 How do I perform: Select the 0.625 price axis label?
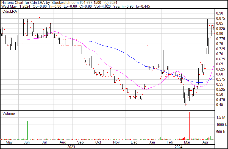point(221,69)
